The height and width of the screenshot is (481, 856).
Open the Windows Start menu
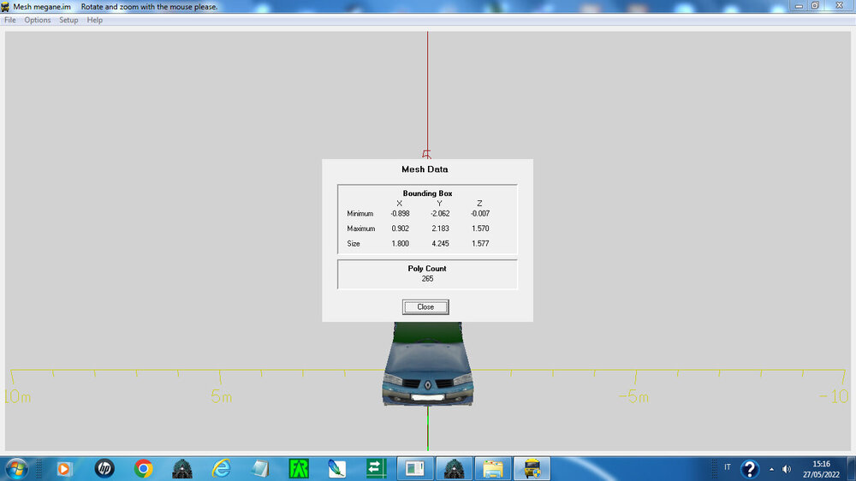point(16,469)
